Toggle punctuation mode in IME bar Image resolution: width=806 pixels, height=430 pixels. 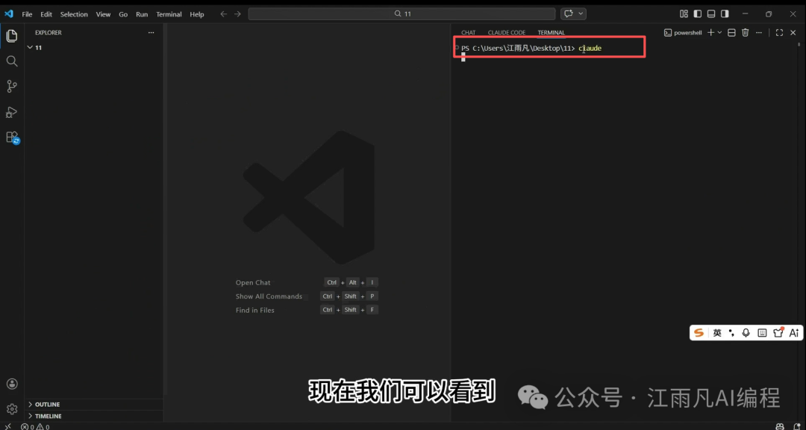click(732, 333)
